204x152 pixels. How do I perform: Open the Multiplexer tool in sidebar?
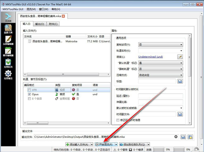click(x=8, y=17)
